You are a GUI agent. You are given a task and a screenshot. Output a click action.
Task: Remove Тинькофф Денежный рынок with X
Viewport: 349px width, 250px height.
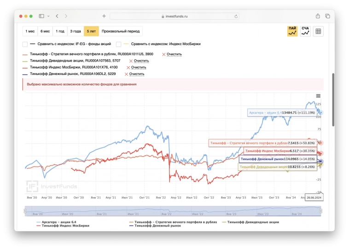[126, 74]
